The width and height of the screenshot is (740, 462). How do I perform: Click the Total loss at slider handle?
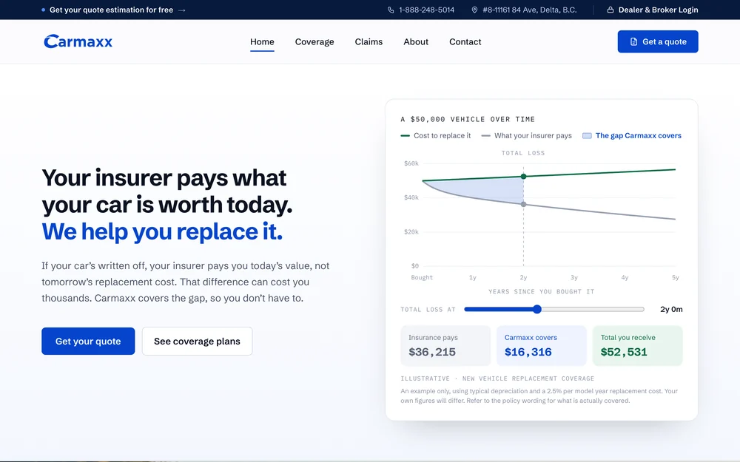click(x=537, y=309)
